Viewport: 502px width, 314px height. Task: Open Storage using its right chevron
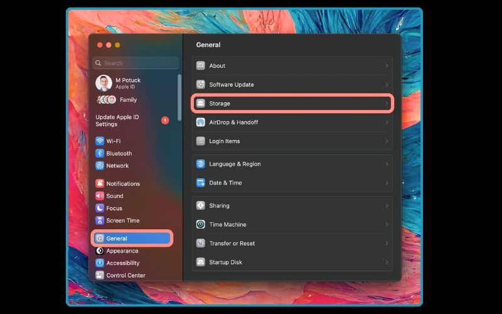tap(387, 104)
